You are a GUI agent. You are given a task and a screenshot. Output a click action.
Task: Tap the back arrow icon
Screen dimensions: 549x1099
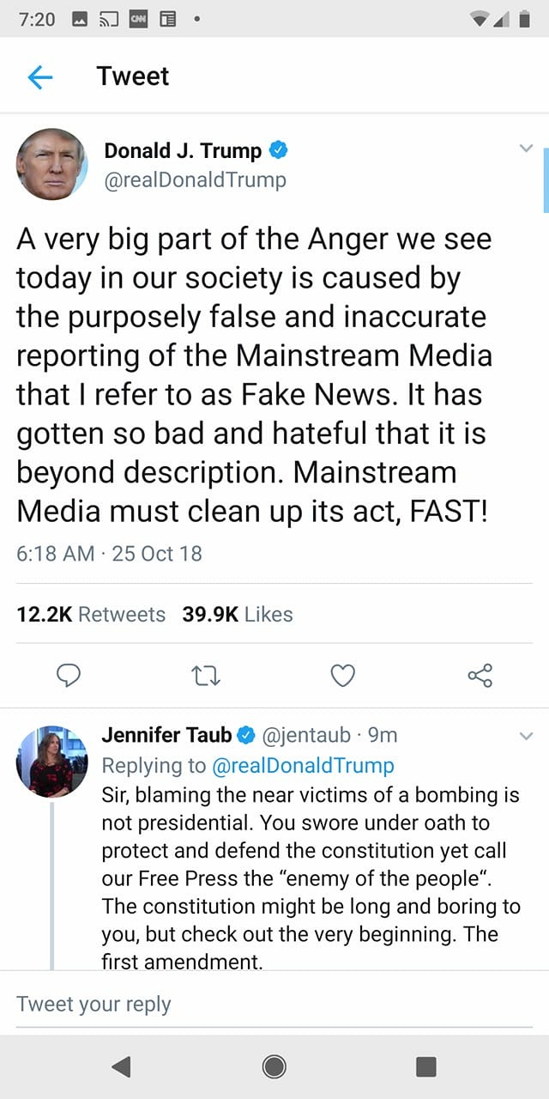(x=40, y=77)
